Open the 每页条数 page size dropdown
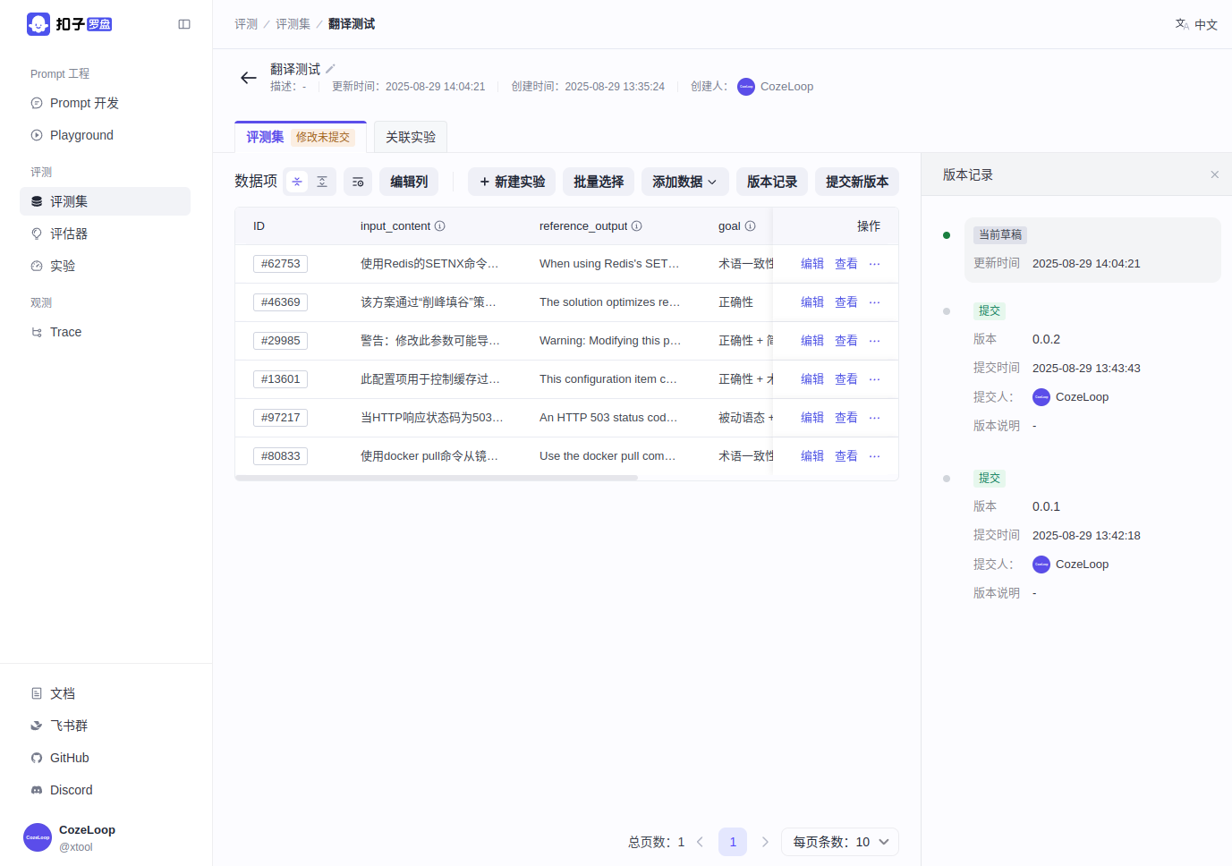This screenshot has width=1232, height=866. click(839, 842)
